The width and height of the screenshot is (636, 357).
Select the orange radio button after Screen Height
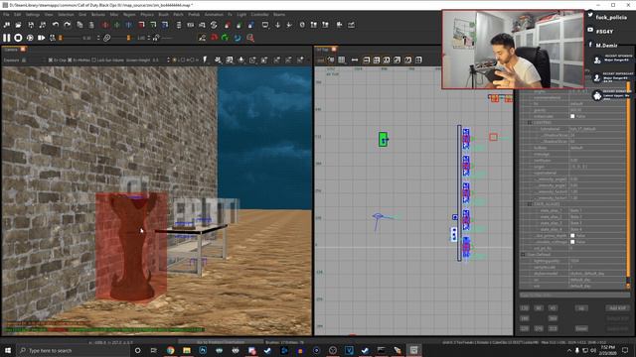pos(174,60)
